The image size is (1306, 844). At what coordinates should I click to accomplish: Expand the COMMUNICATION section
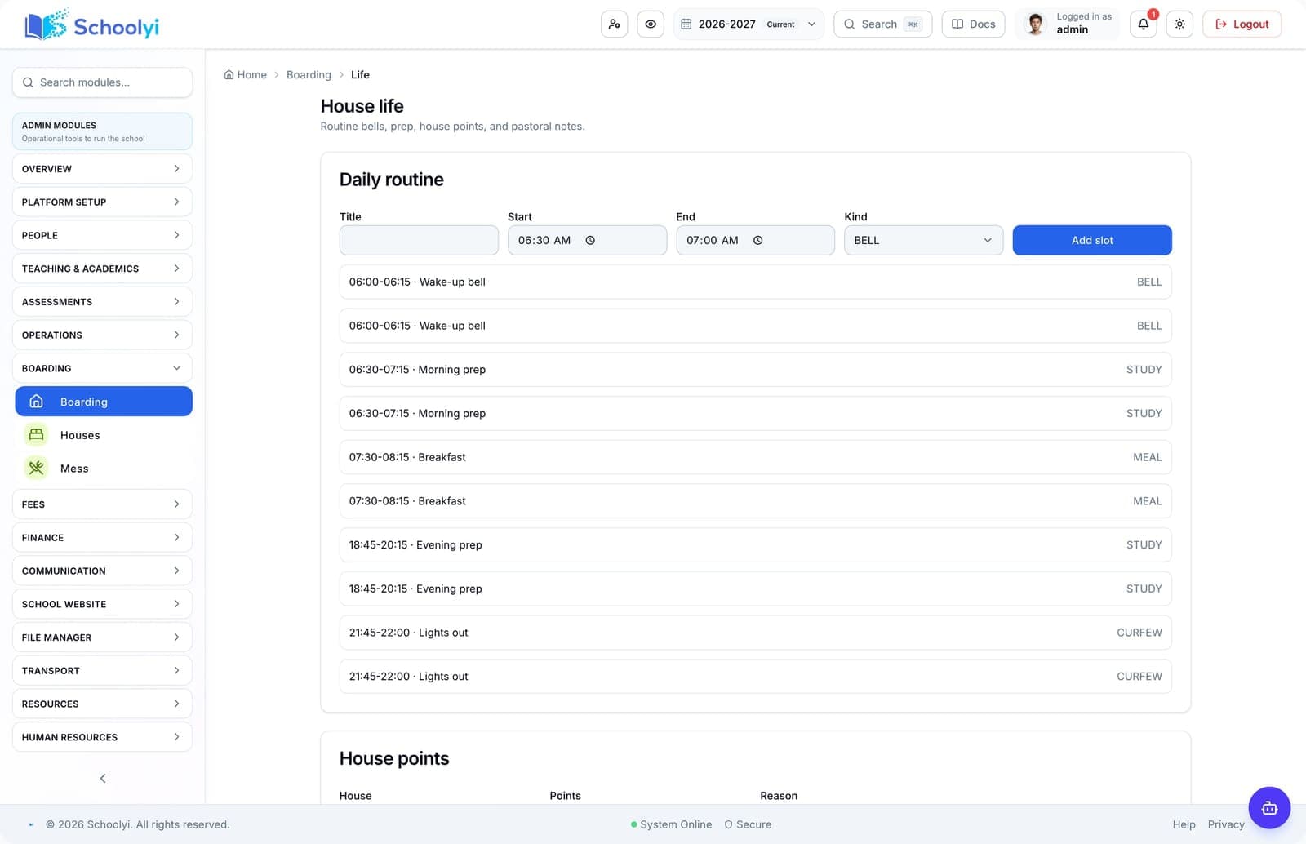tap(102, 571)
